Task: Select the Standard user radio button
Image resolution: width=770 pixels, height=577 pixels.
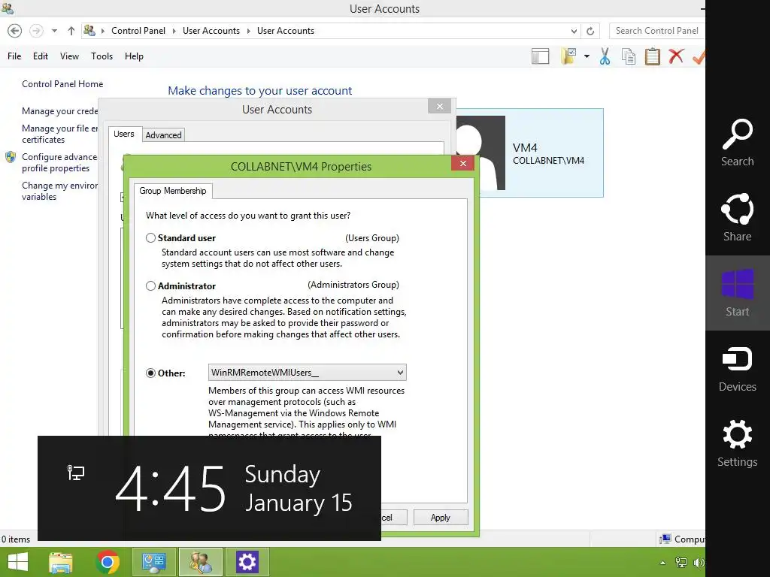Action: pyautogui.click(x=150, y=238)
